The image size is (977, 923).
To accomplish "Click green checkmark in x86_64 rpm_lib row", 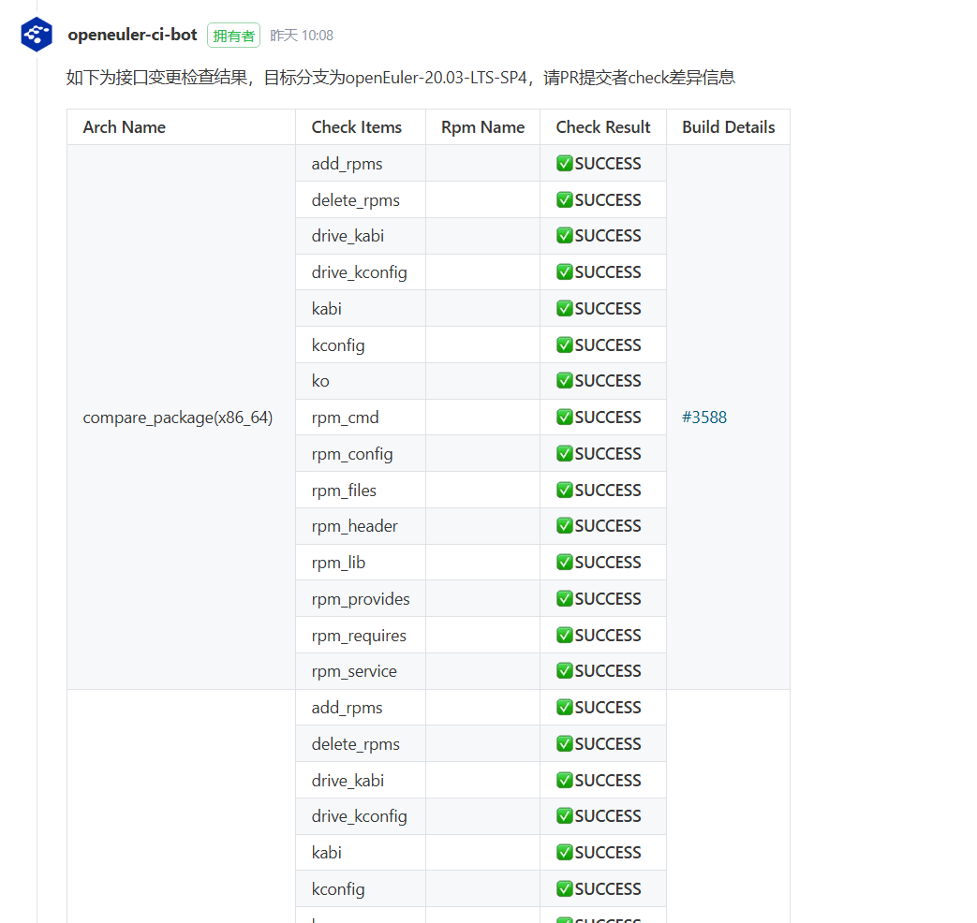I will (565, 563).
